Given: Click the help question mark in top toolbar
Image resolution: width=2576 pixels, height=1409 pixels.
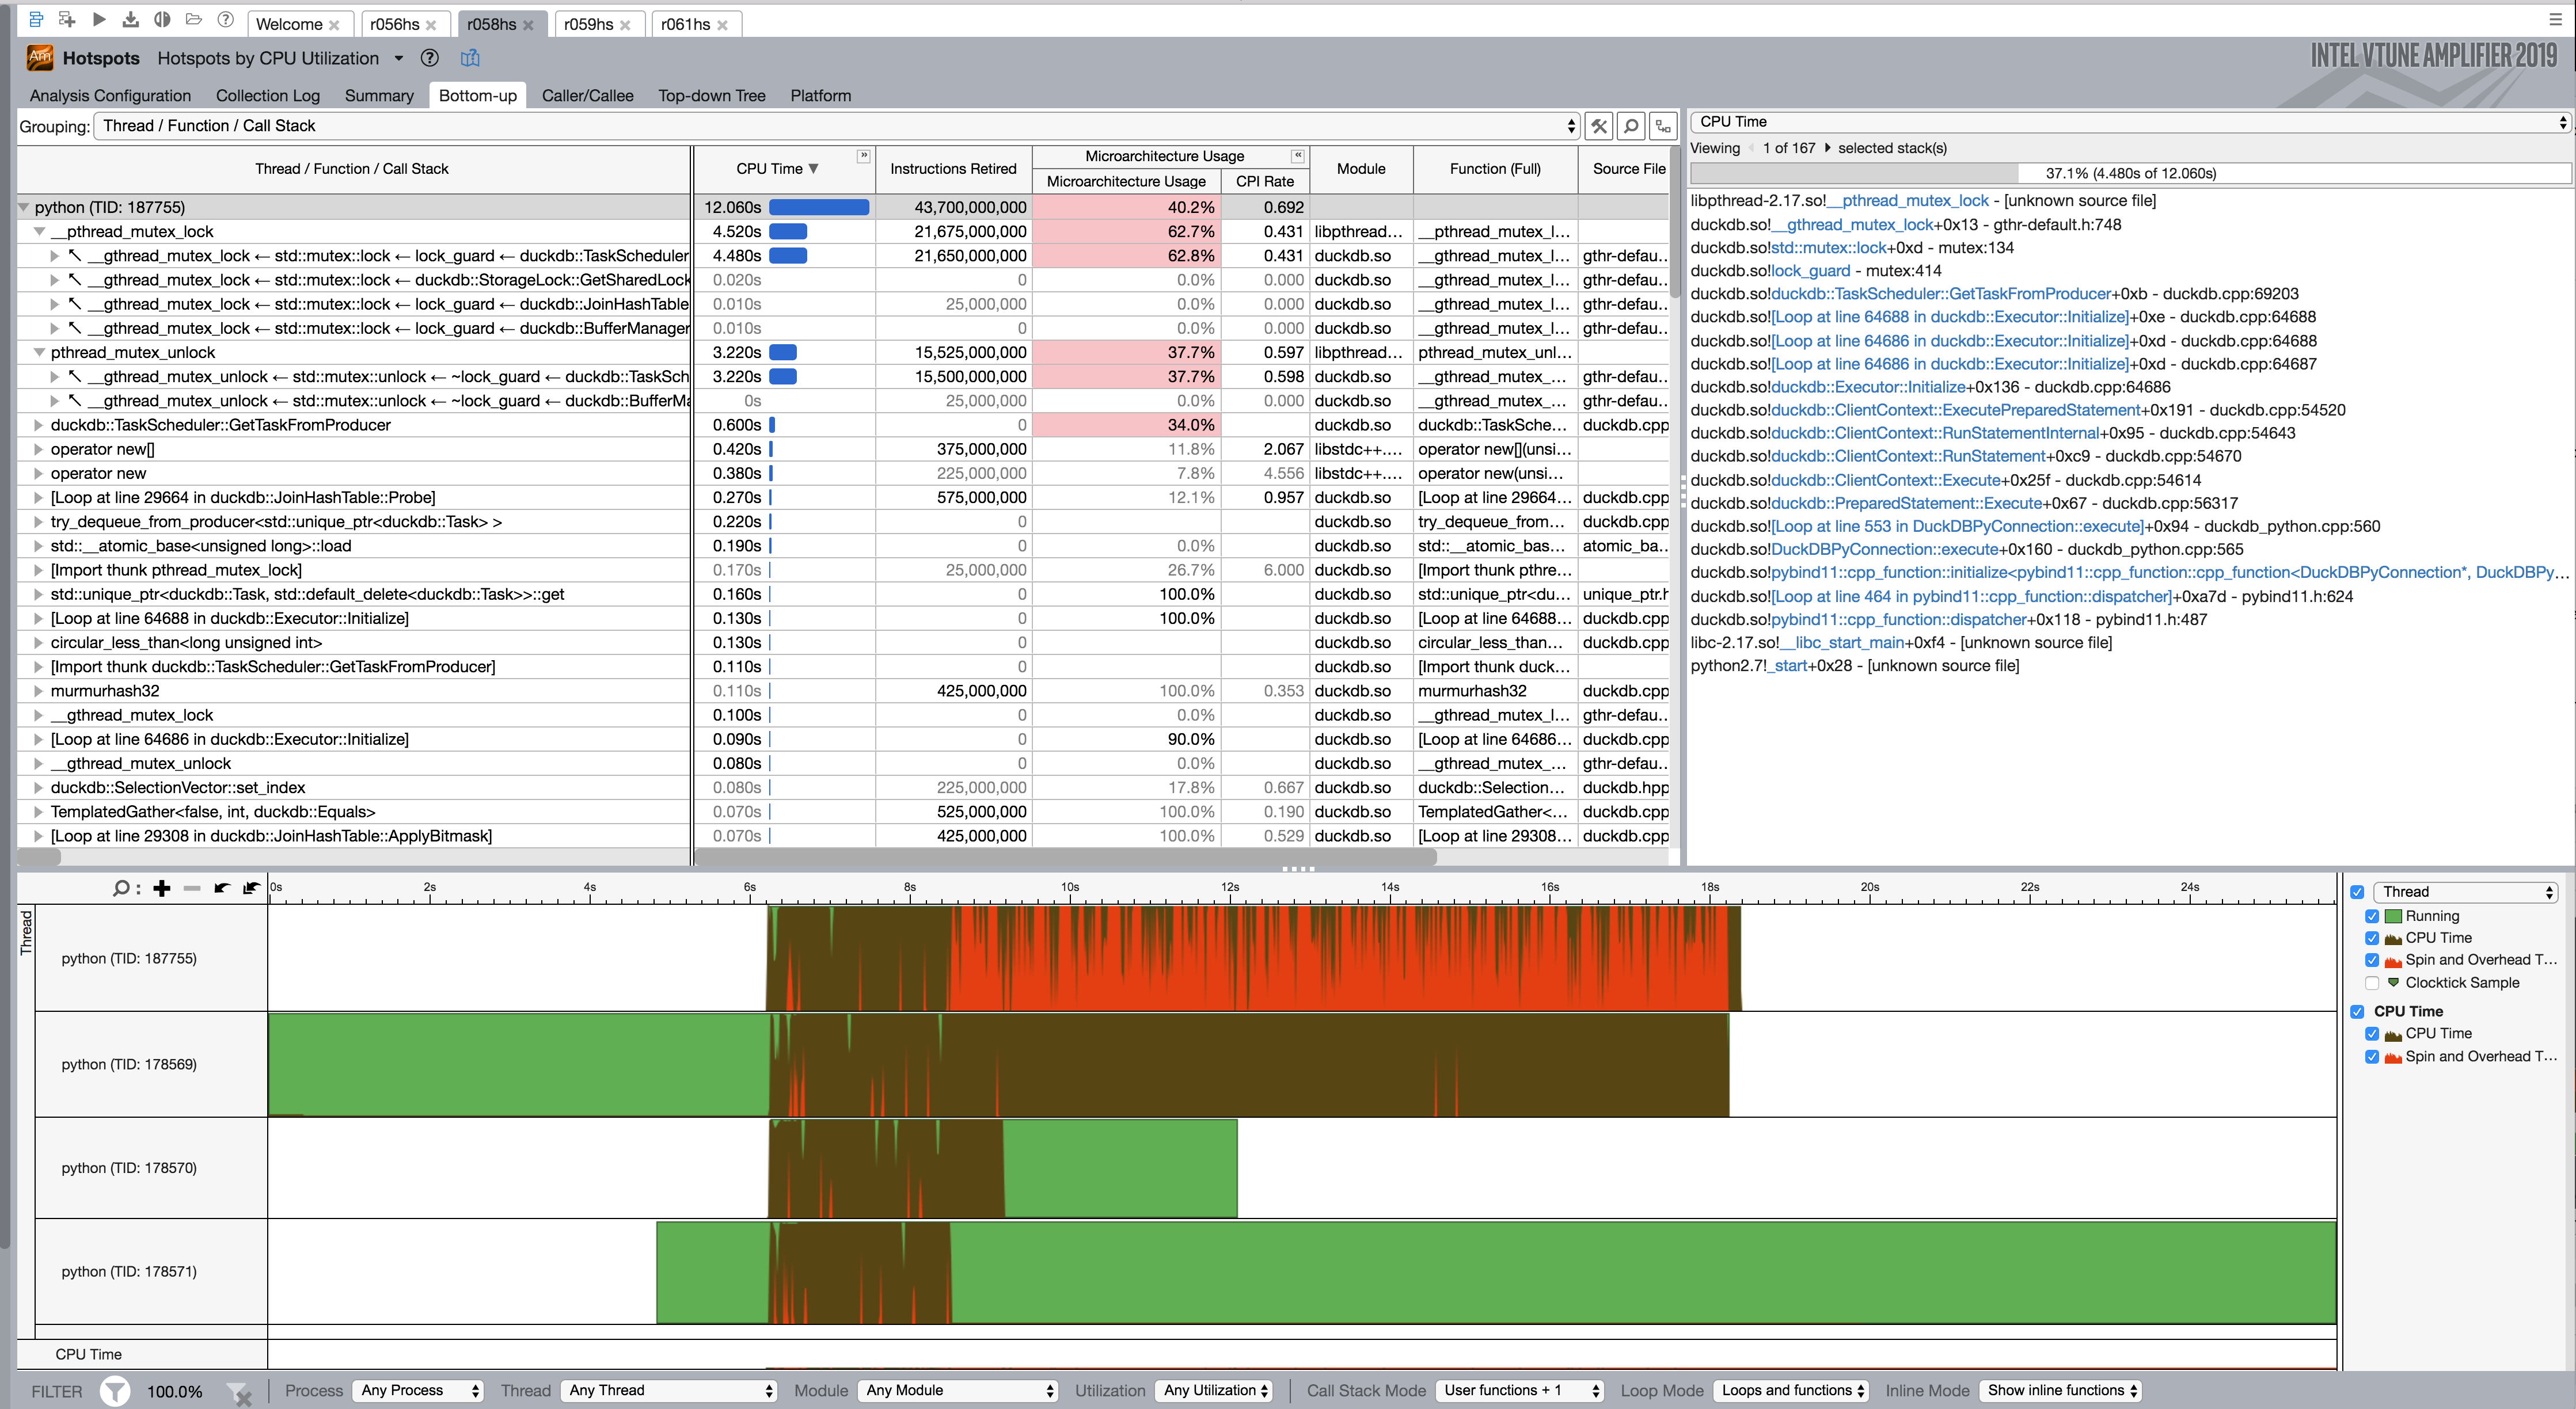Looking at the screenshot, I should pos(226,20).
